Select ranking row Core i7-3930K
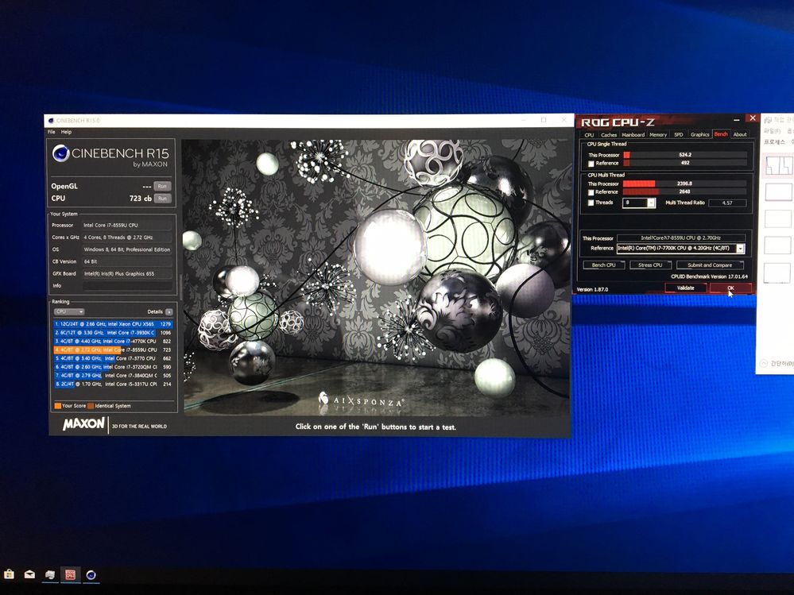Viewport: 794px width, 595px height. point(113,333)
